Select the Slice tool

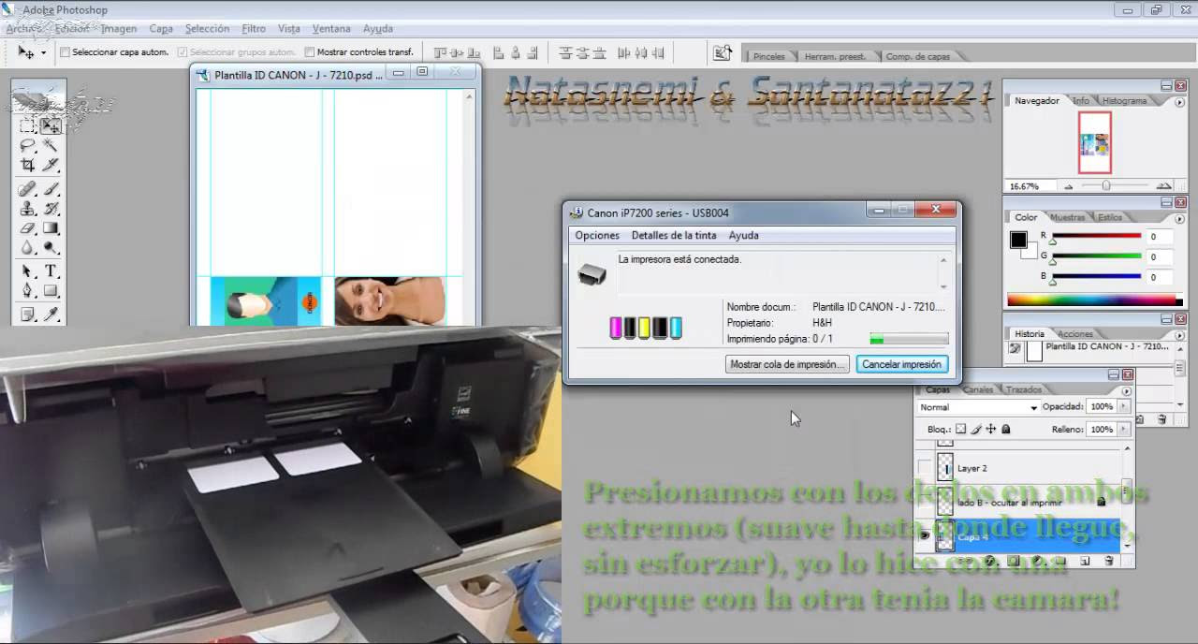[x=51, y=166]
